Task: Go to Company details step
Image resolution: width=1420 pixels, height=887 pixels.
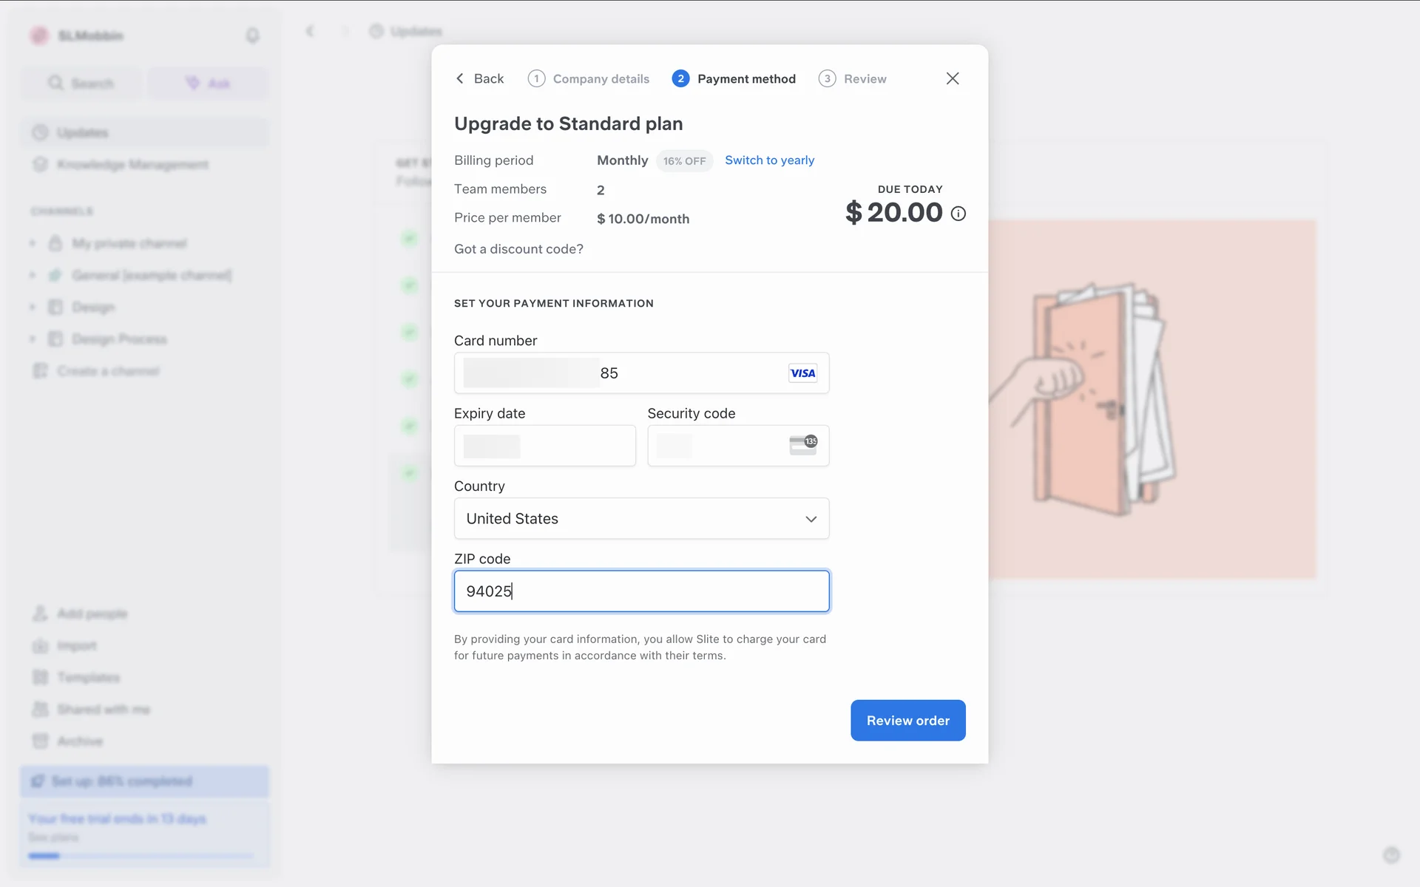Action: (601, 79)
